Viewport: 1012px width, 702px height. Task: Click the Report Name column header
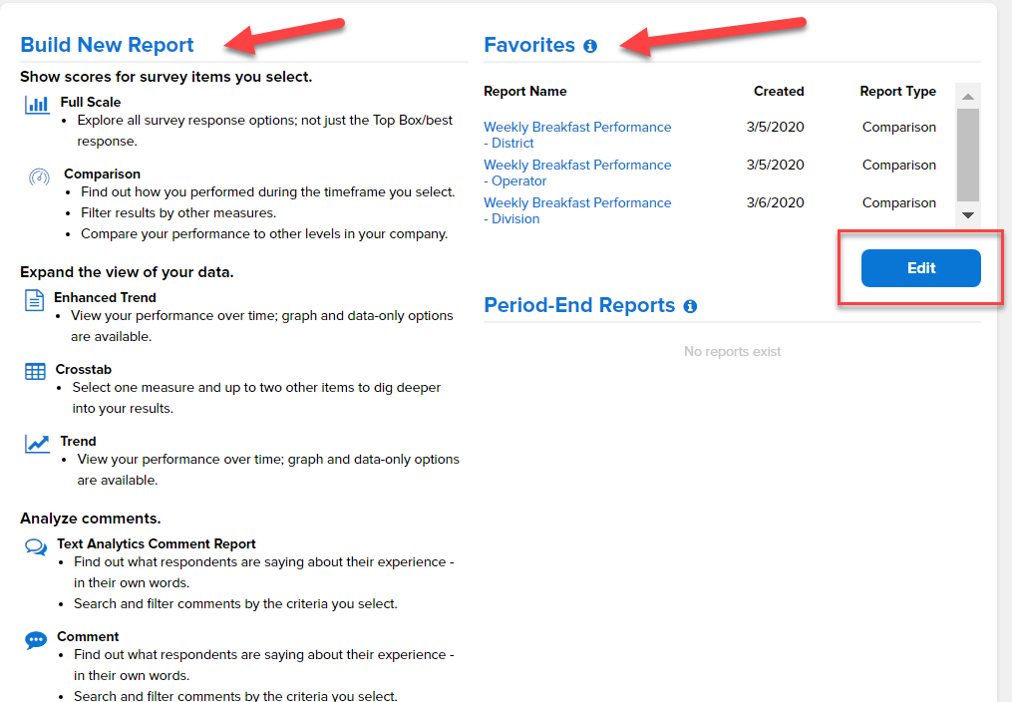coord(524,91)
